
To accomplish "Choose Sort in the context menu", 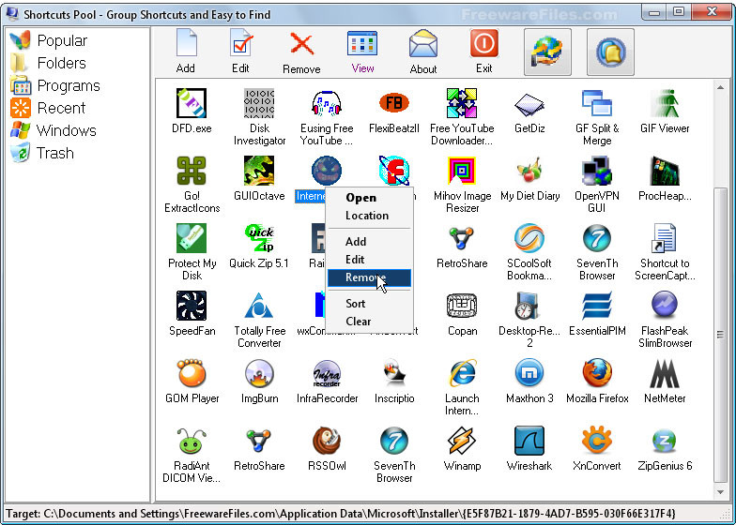I will [370, 304].
